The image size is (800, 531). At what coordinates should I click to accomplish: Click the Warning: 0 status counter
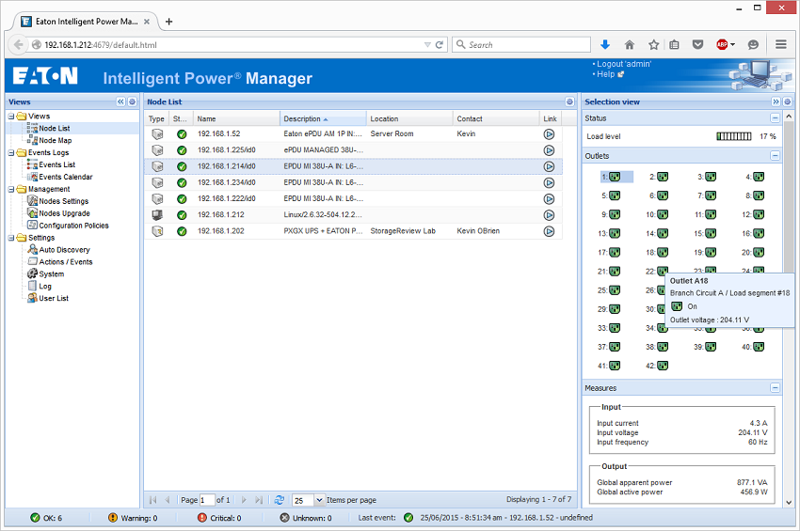[133, 518]
